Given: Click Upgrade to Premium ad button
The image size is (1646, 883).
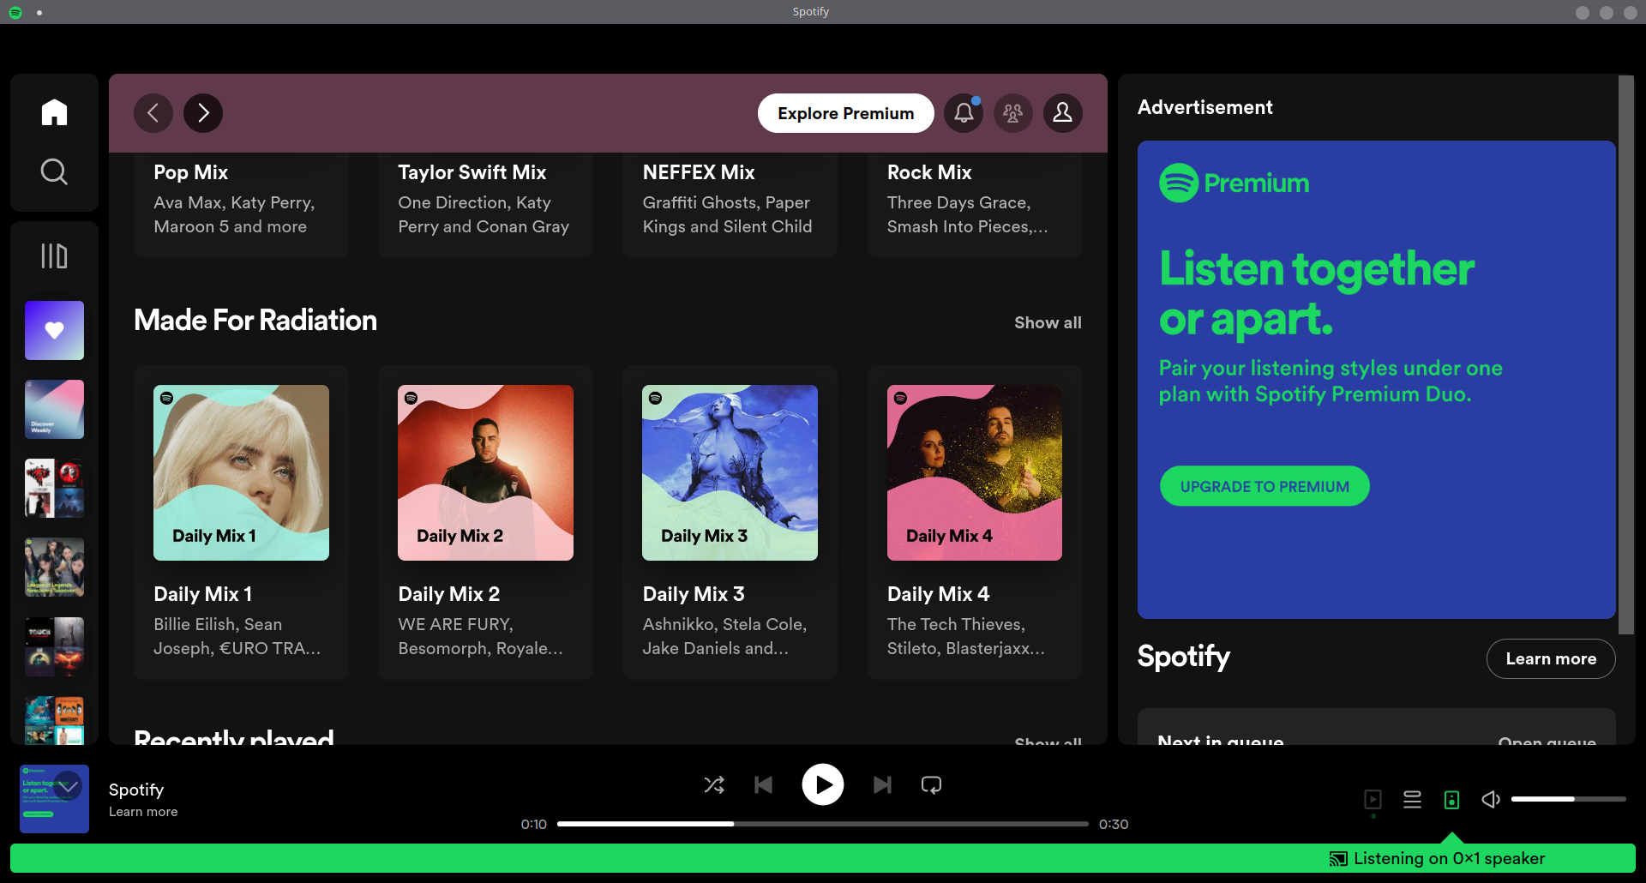Looking at the screenshot, I should (x=1265, y=486).
